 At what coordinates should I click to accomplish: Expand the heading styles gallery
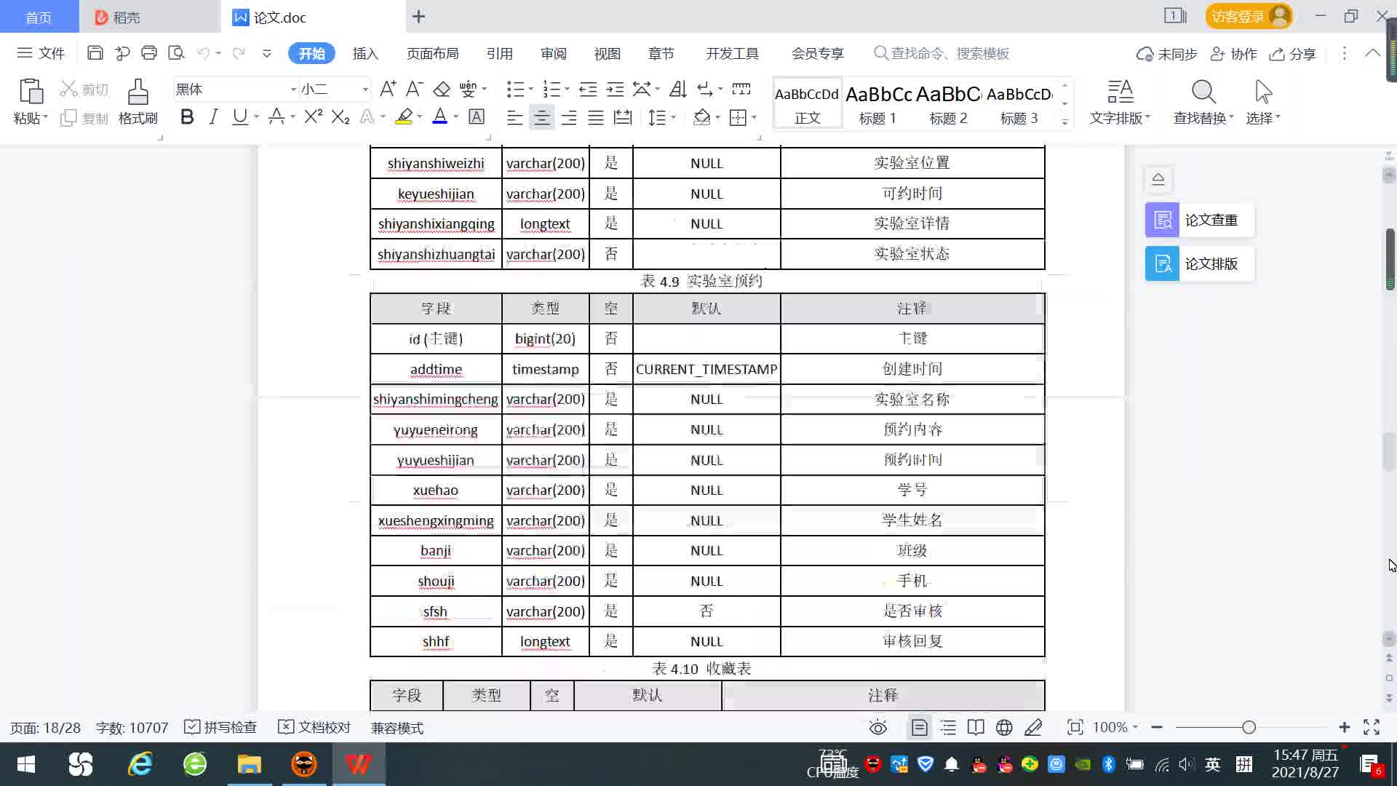[x=1064, y=122]
